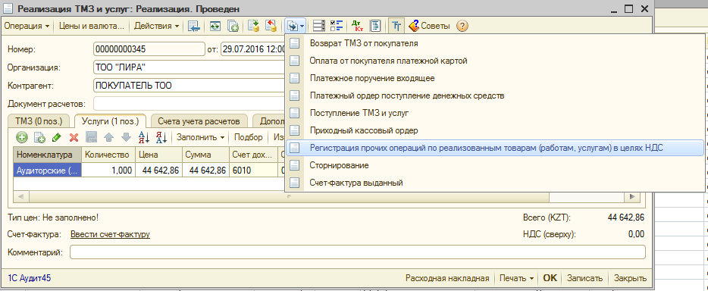Open the Операция dropdown menu
The width and height of the screenshot is (708, 291).
[27, 26]
